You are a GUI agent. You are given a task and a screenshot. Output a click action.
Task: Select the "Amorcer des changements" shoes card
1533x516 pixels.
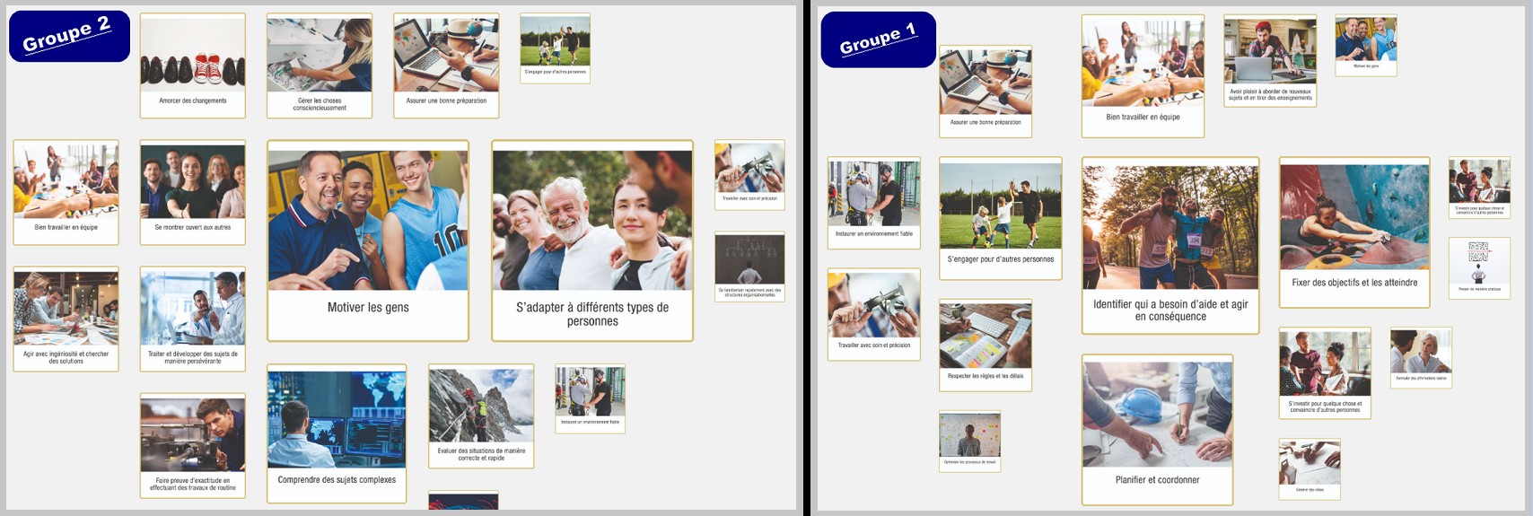point(193,66)
